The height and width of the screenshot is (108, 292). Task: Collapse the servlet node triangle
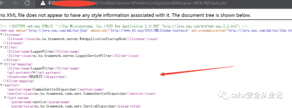2,85
